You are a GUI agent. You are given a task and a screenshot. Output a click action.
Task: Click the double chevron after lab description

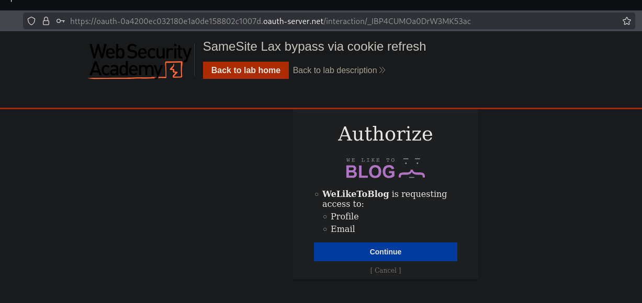[x=382, y=70]
